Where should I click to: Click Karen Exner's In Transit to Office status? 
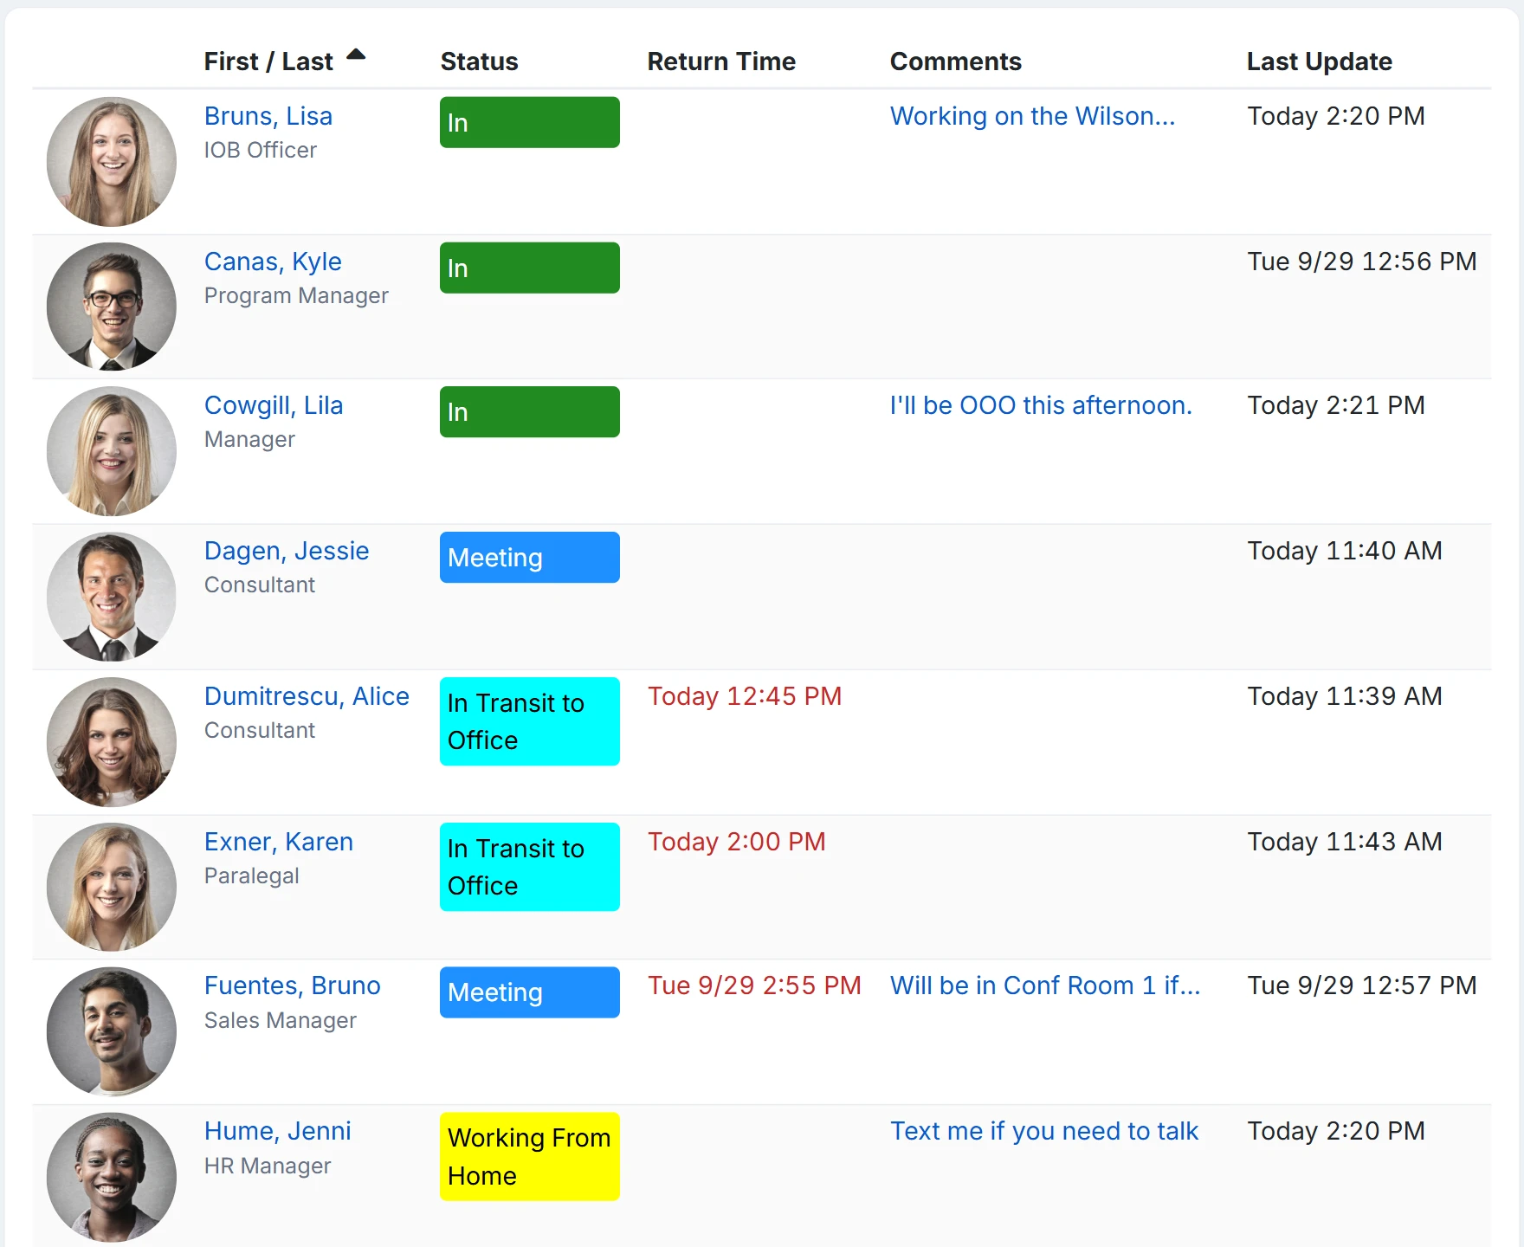coord(530,867)
